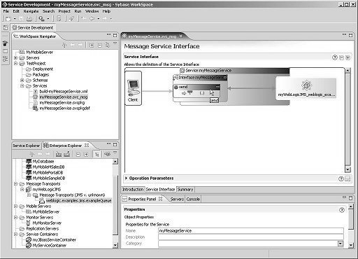
Task: Collapse the Message Transports node
Action: 15,184
